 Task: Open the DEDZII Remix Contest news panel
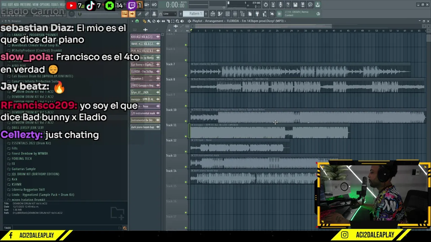tap(303, 14)
